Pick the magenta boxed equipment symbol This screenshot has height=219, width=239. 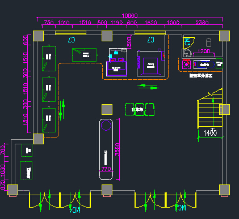tap(186, 65)
